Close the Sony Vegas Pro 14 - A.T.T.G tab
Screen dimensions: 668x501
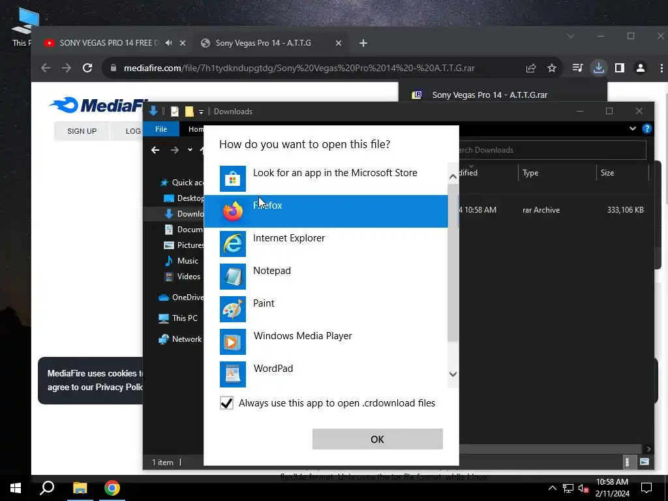point(339,43)
